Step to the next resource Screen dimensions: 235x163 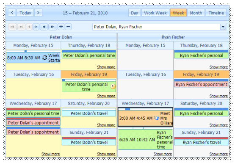pyautogui.click(x=36, y=27)
